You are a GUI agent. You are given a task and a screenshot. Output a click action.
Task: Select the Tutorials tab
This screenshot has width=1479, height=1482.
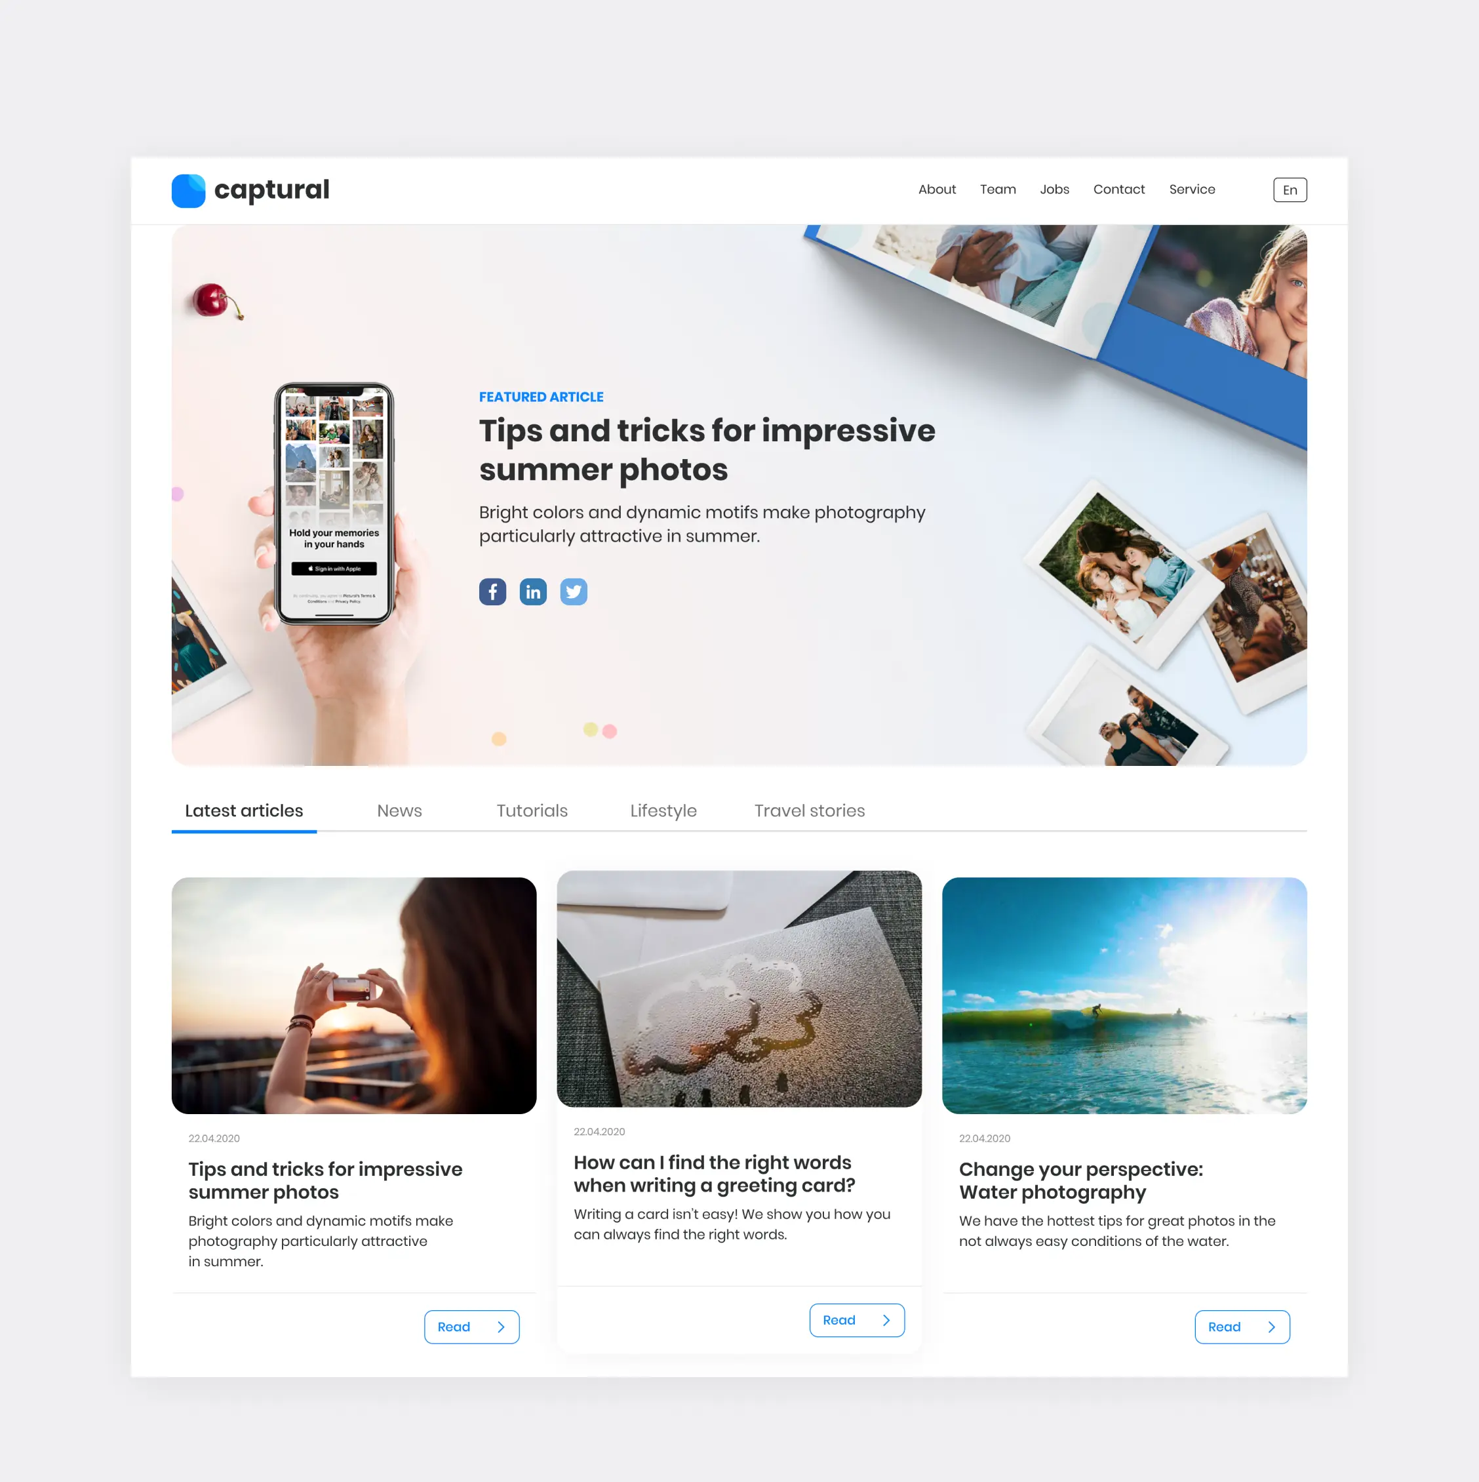coord(532,810)
